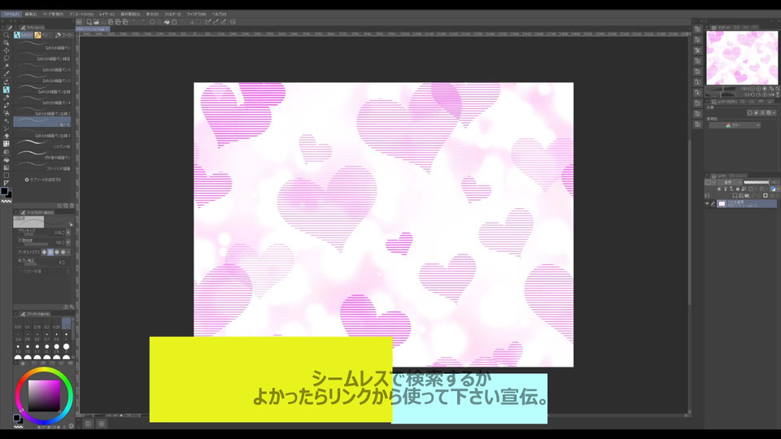Adjust the layer opacity slider
The height and width of the screenshot is (439, 781).
(756, 182)
